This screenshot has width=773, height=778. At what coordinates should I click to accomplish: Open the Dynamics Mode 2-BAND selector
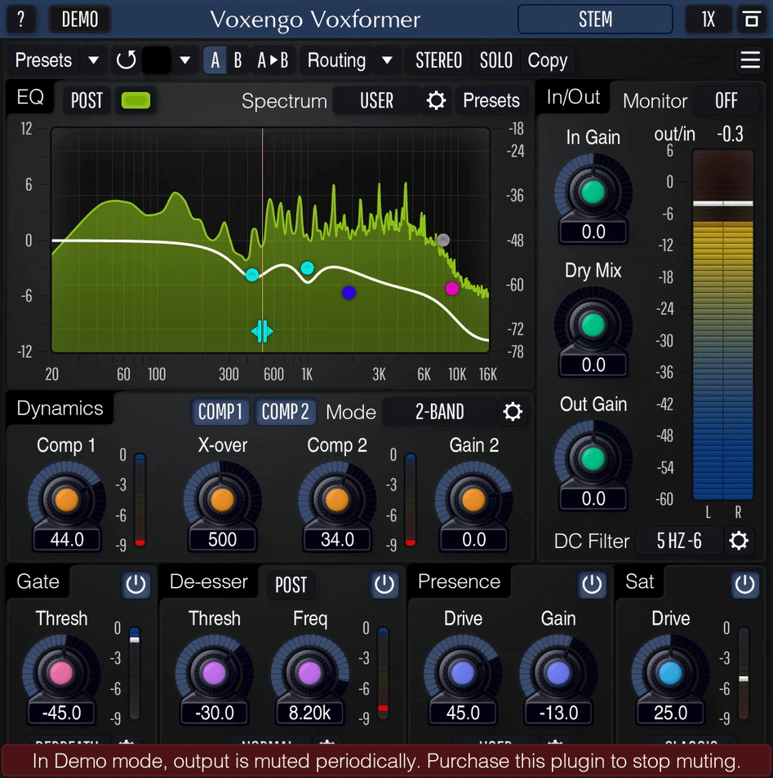(440, 412)
